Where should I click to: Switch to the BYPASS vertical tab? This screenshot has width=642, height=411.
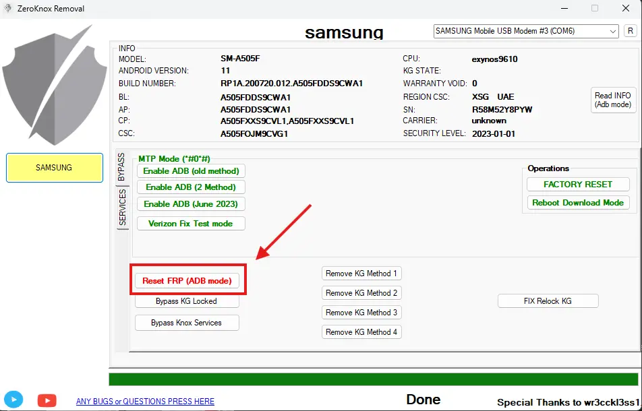(121, 167)
